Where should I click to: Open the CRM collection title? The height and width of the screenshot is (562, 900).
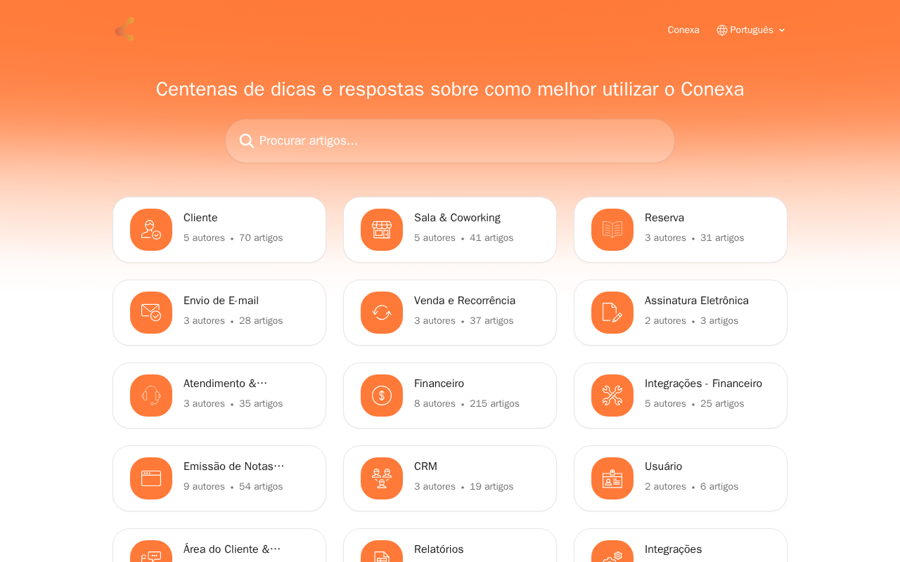tap(425, 466)
